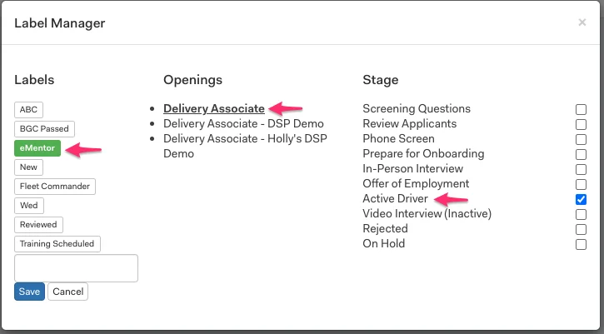The height and width of the screenshot is (334, 604).
Task: Uncheck the Active Driver checkbox
Action: coord(581,199)
